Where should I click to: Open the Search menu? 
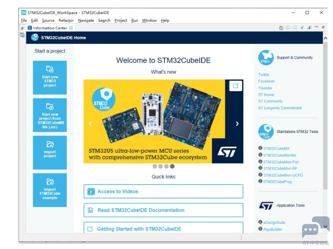click(104, 20)
